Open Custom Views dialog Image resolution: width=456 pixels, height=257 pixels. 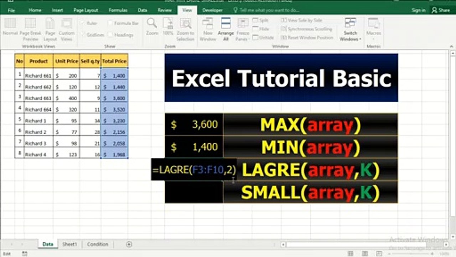point(67,29)
